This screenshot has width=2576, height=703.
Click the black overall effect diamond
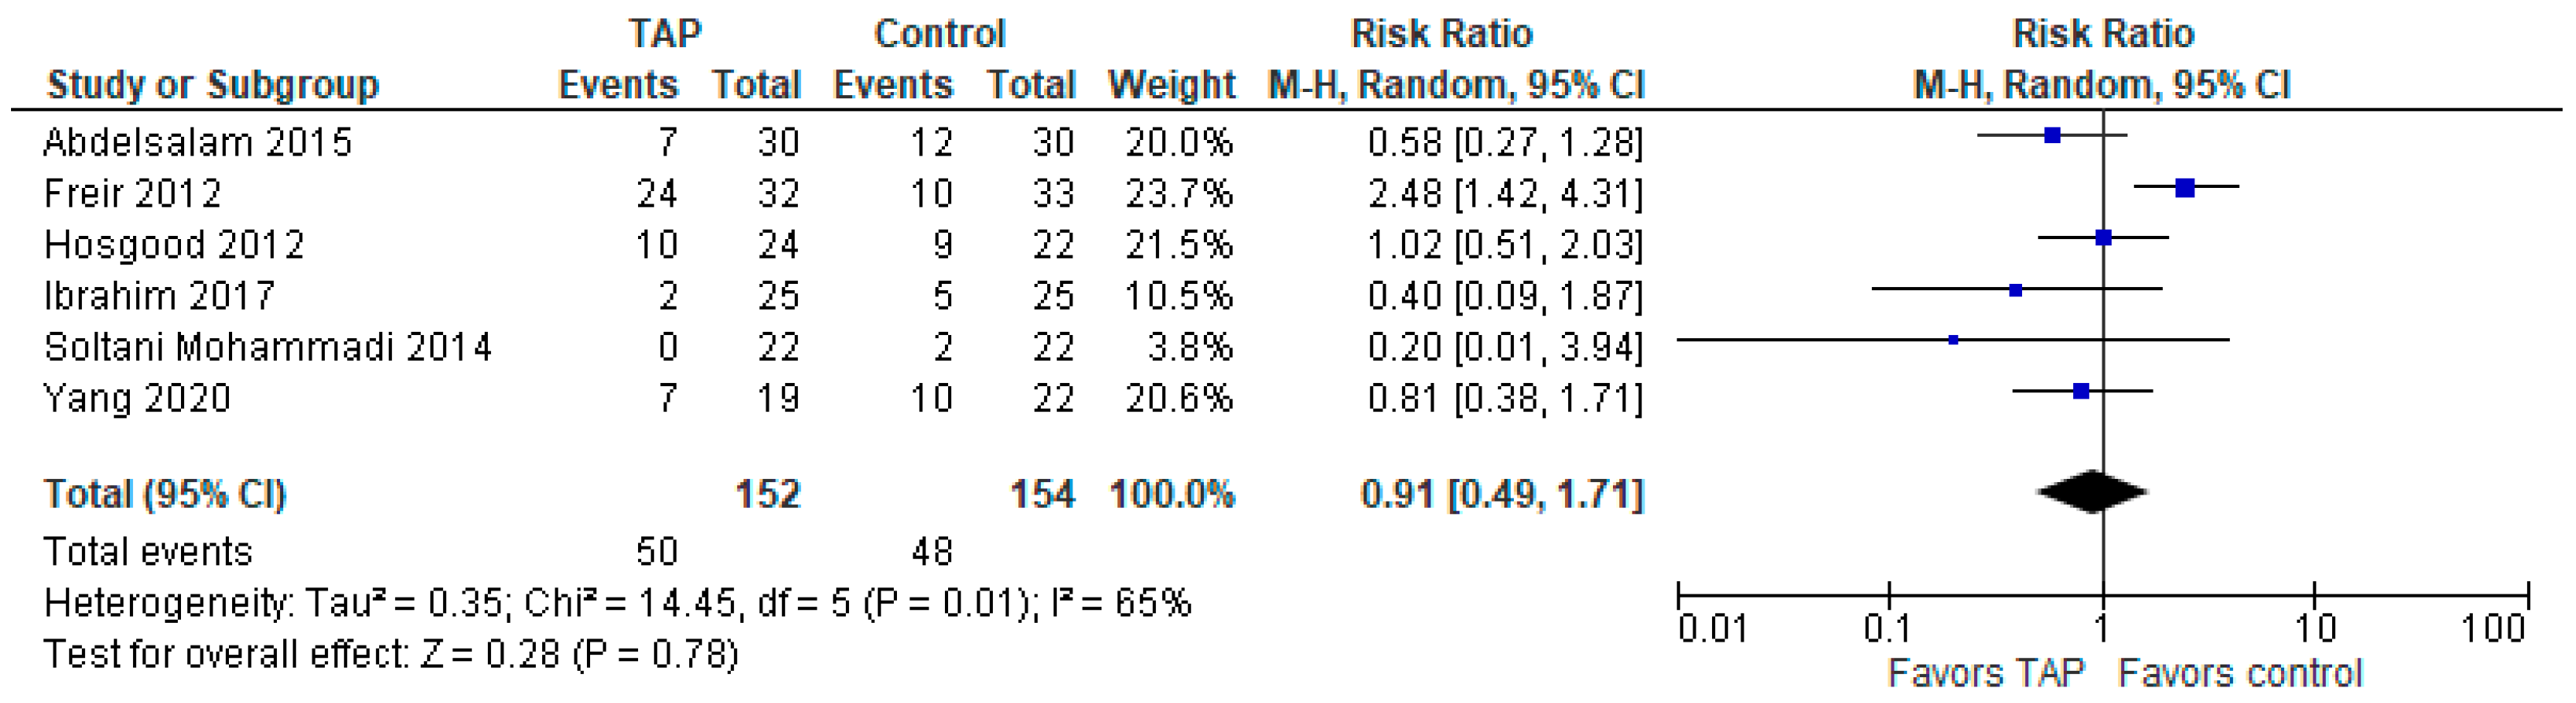pos(2092,492)
